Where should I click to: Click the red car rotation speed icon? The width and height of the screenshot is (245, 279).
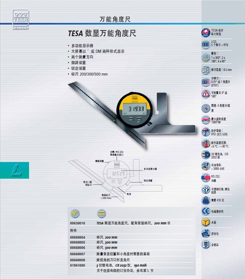[206, 120]
